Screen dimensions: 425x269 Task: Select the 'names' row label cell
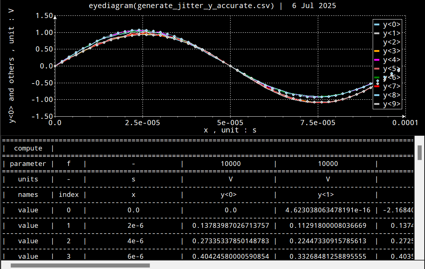pos(28,195)
